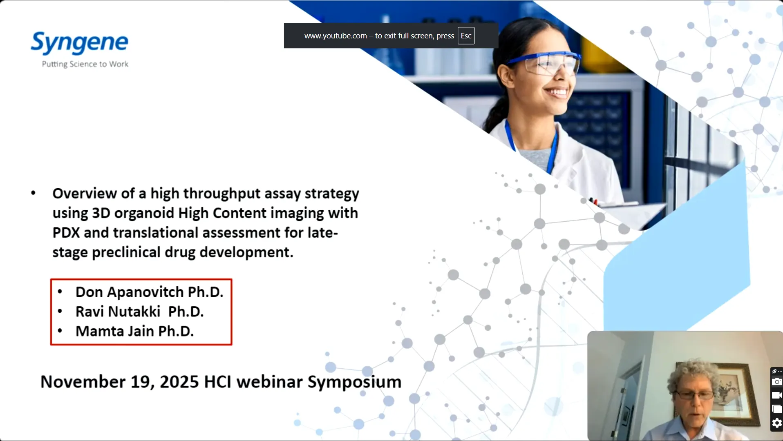The width and height of the screenshot is (783, 441).
Task: Click the rocket share icon on the sidebar
Action: (x=774, y=371)
